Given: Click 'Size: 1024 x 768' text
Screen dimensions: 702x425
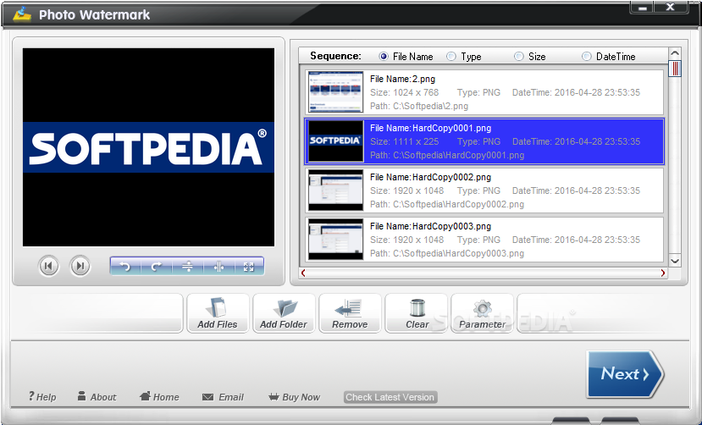Looking at the screenshot, I should [x=404, y=92].
